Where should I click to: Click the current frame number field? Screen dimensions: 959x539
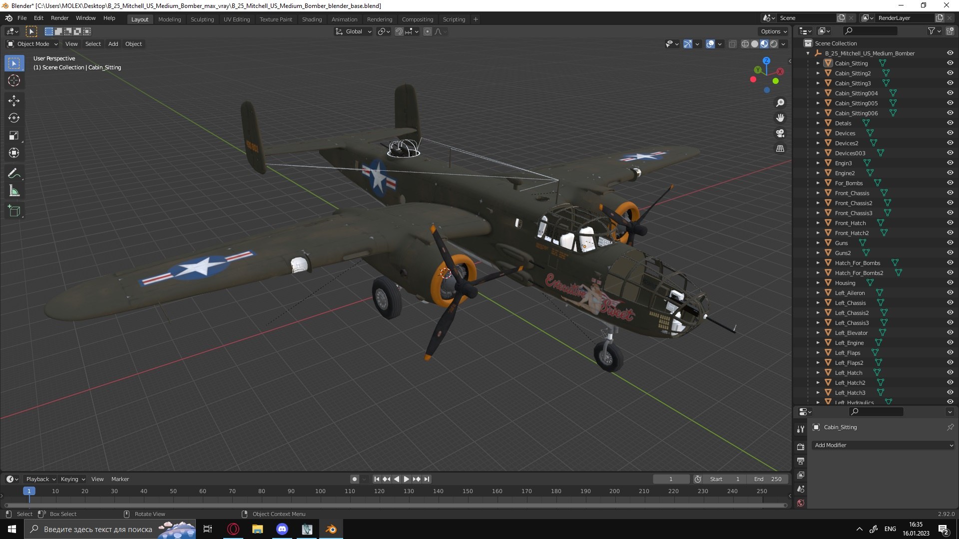[x=671, y=479]
